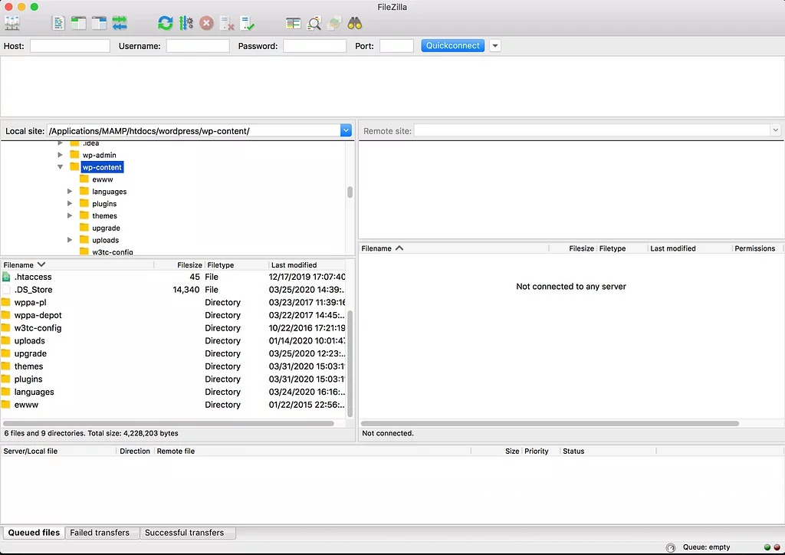Select the wppa-pl directory row
Screen dimensions: 785x555
pyautogui.click(x=173, y=302)
